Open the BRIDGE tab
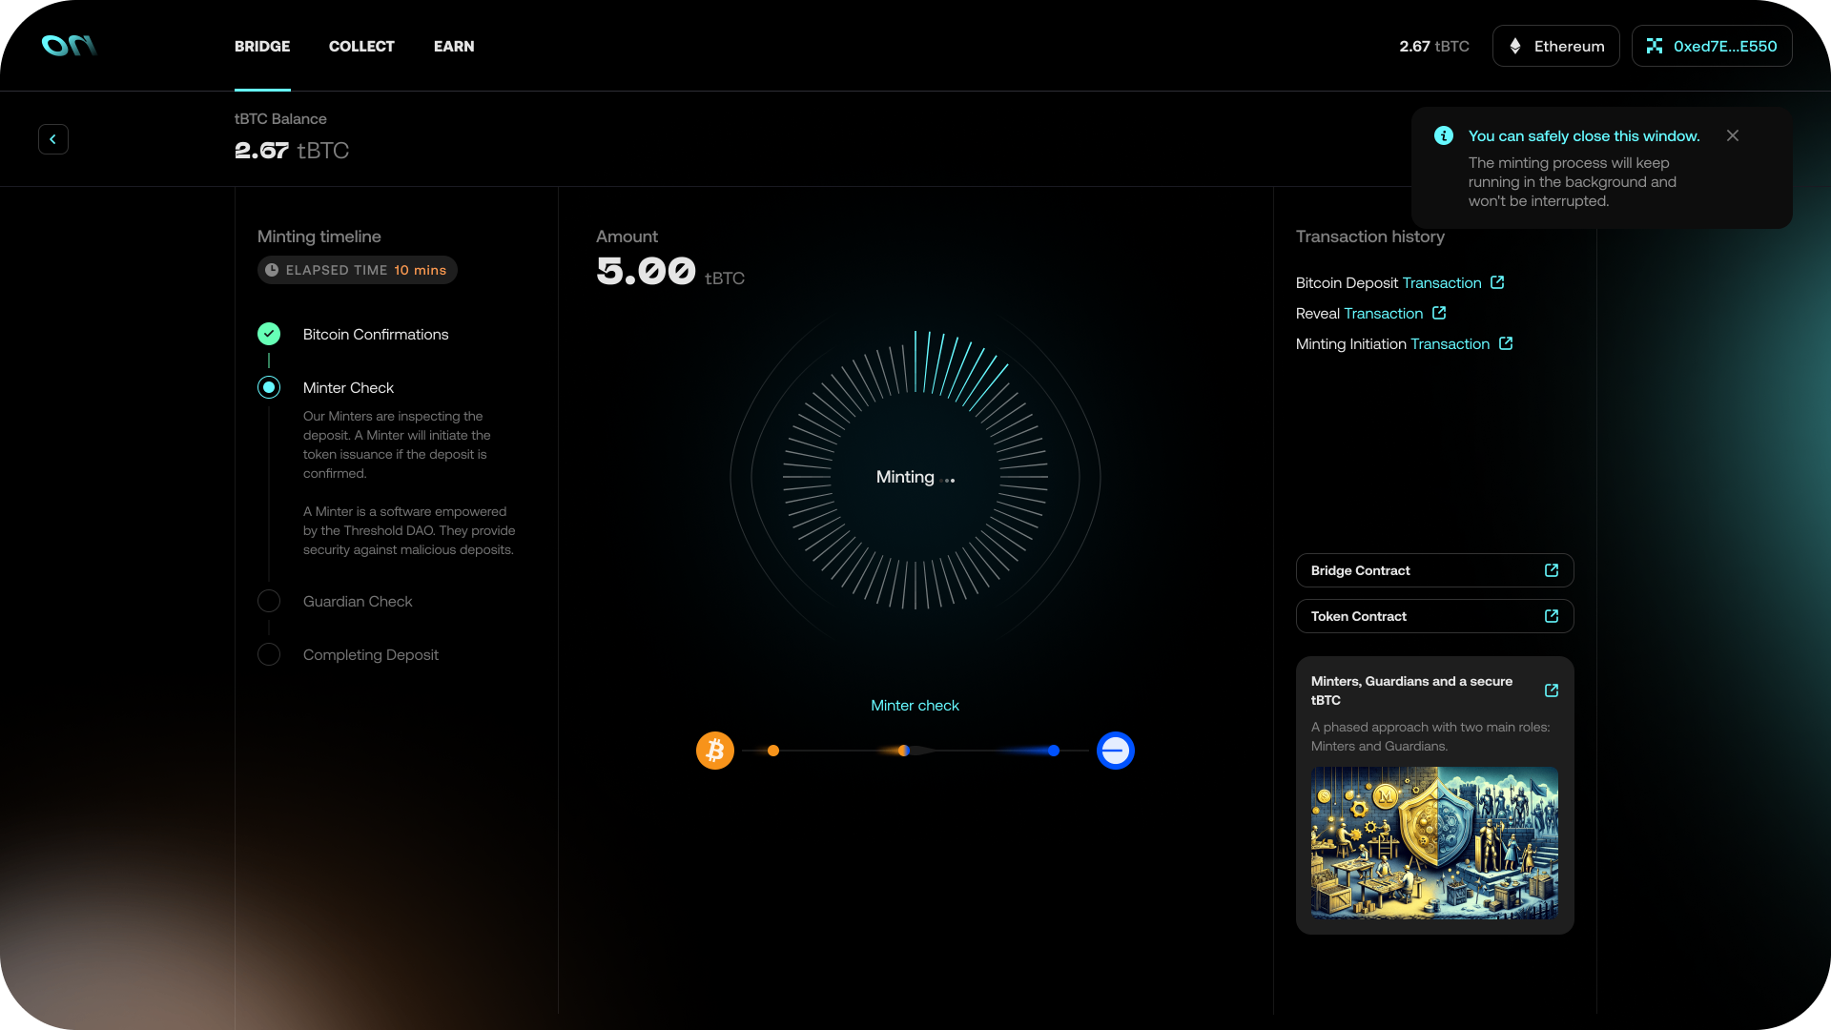1831x1030 pixels. [x=262, y=46]
